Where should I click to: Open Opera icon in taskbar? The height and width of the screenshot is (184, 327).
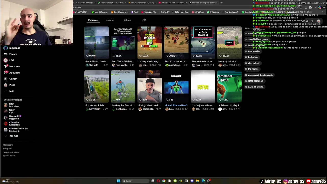[158, 181]
